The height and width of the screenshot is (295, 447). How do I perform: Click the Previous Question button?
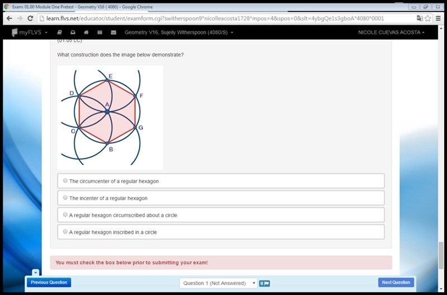pos(49,283)
